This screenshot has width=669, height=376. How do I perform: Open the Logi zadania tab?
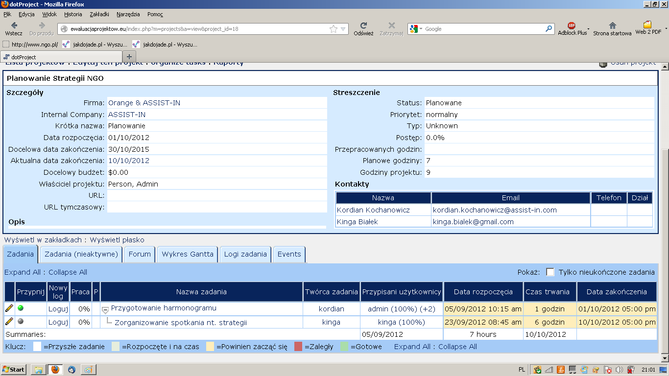245,254
